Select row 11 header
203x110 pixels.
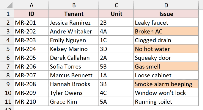(7, 102)
